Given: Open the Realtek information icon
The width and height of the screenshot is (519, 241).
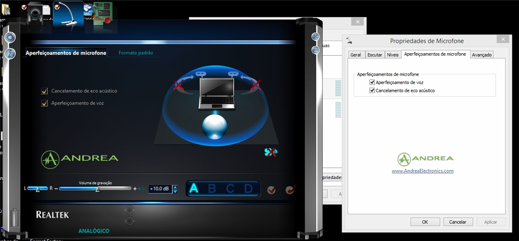Looking at the screenshot, I should (x=10, y=53).
